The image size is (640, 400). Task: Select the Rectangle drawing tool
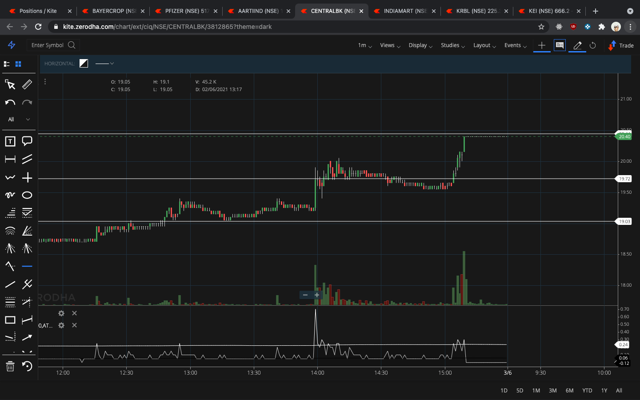[10, 320]
